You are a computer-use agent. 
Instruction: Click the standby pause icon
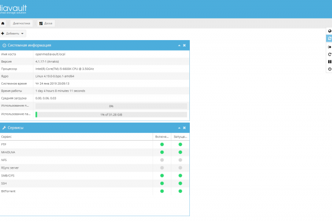[329, 62]
